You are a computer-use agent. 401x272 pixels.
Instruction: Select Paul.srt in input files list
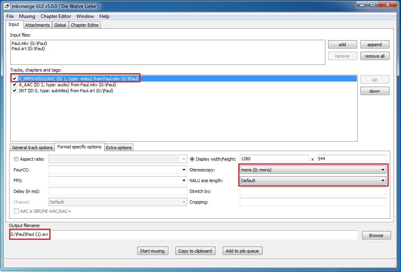coord(28,49)
